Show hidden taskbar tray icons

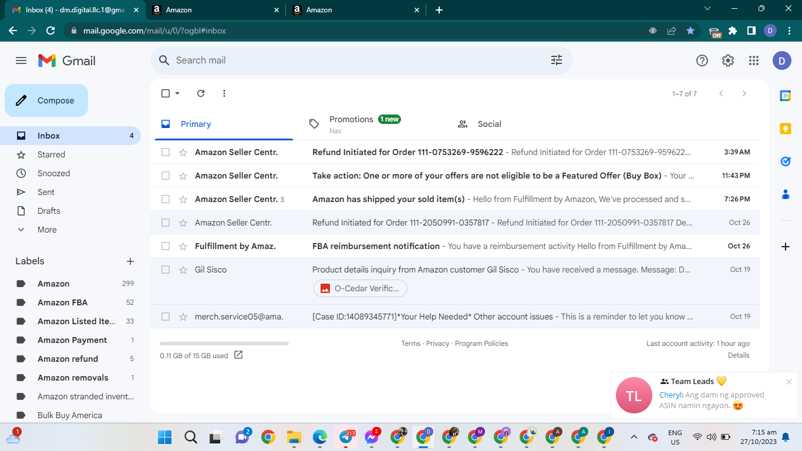[x=634, y=437]
